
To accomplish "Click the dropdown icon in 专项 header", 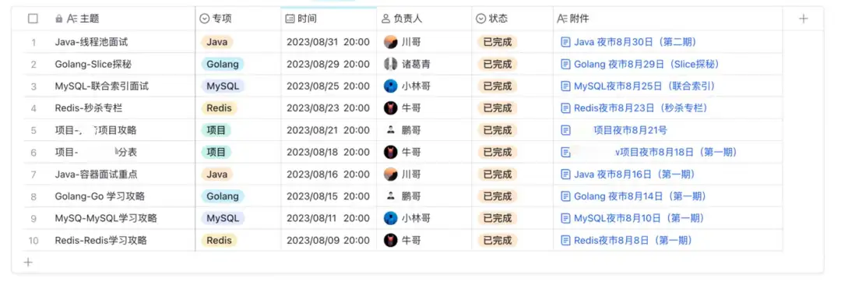I will (x=204, y=19).
